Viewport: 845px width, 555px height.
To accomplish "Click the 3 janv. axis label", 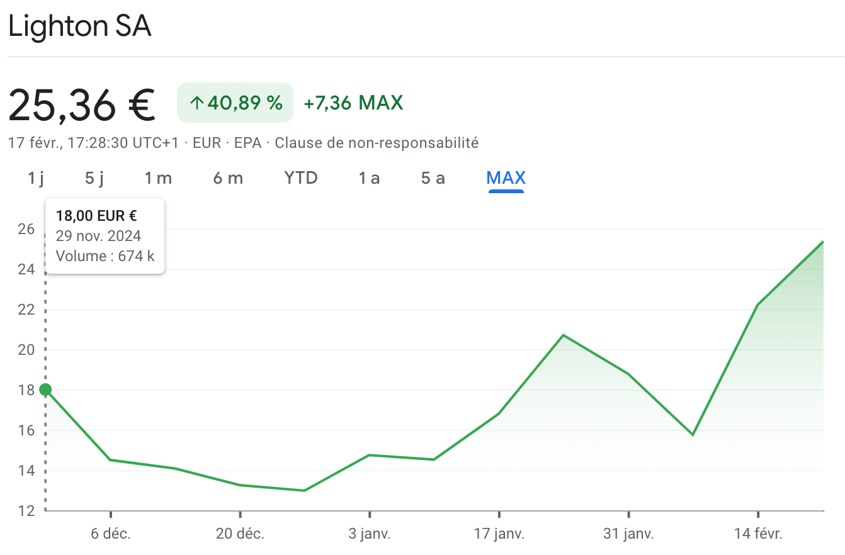I will tap(370, 534).
